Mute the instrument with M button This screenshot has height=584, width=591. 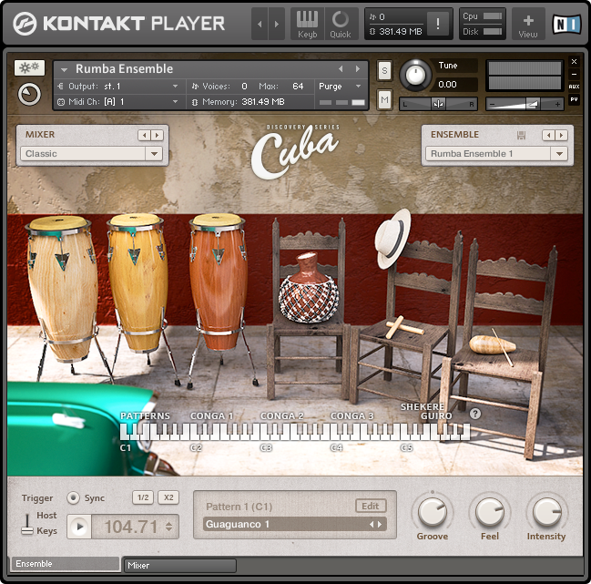[384, 100]
